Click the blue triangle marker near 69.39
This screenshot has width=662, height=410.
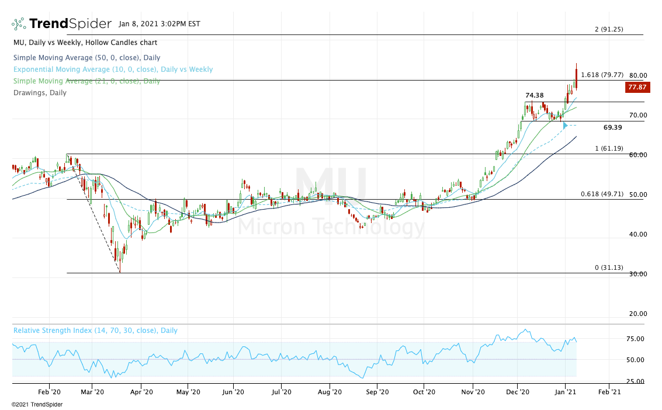[x=565, y=126]
